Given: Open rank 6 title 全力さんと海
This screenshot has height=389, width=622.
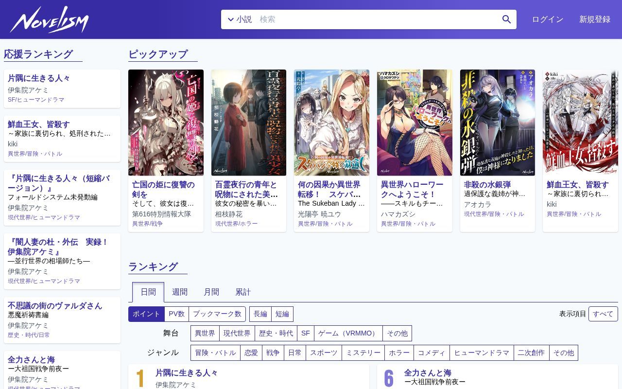Looking at the screenshot, I should click(428, 373).
